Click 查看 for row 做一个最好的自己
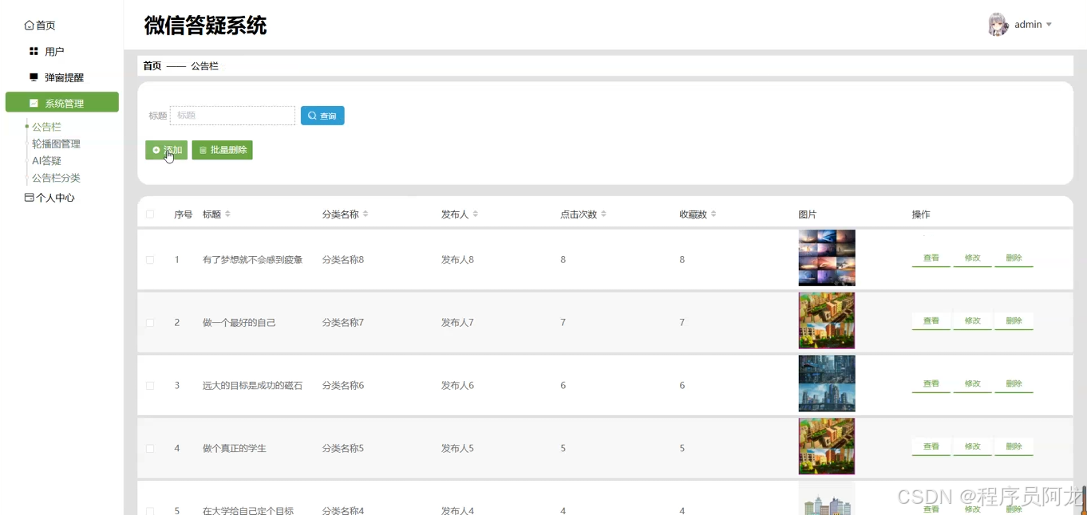Image resolution: width=1087 pixels, height=515 pixels. 931,321
